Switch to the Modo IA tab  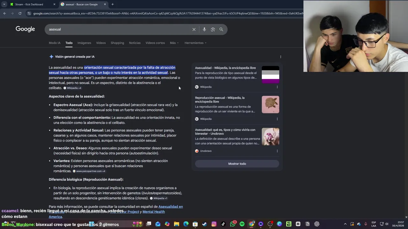[x=55, y=43]
